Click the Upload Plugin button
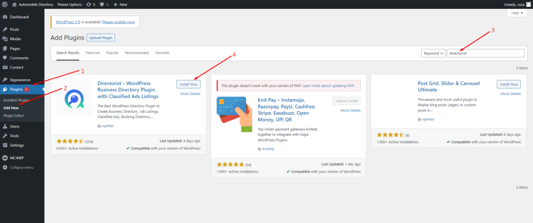Image resolution: width=533 pixels, height=223 pixels. click(x=100, y=38)
